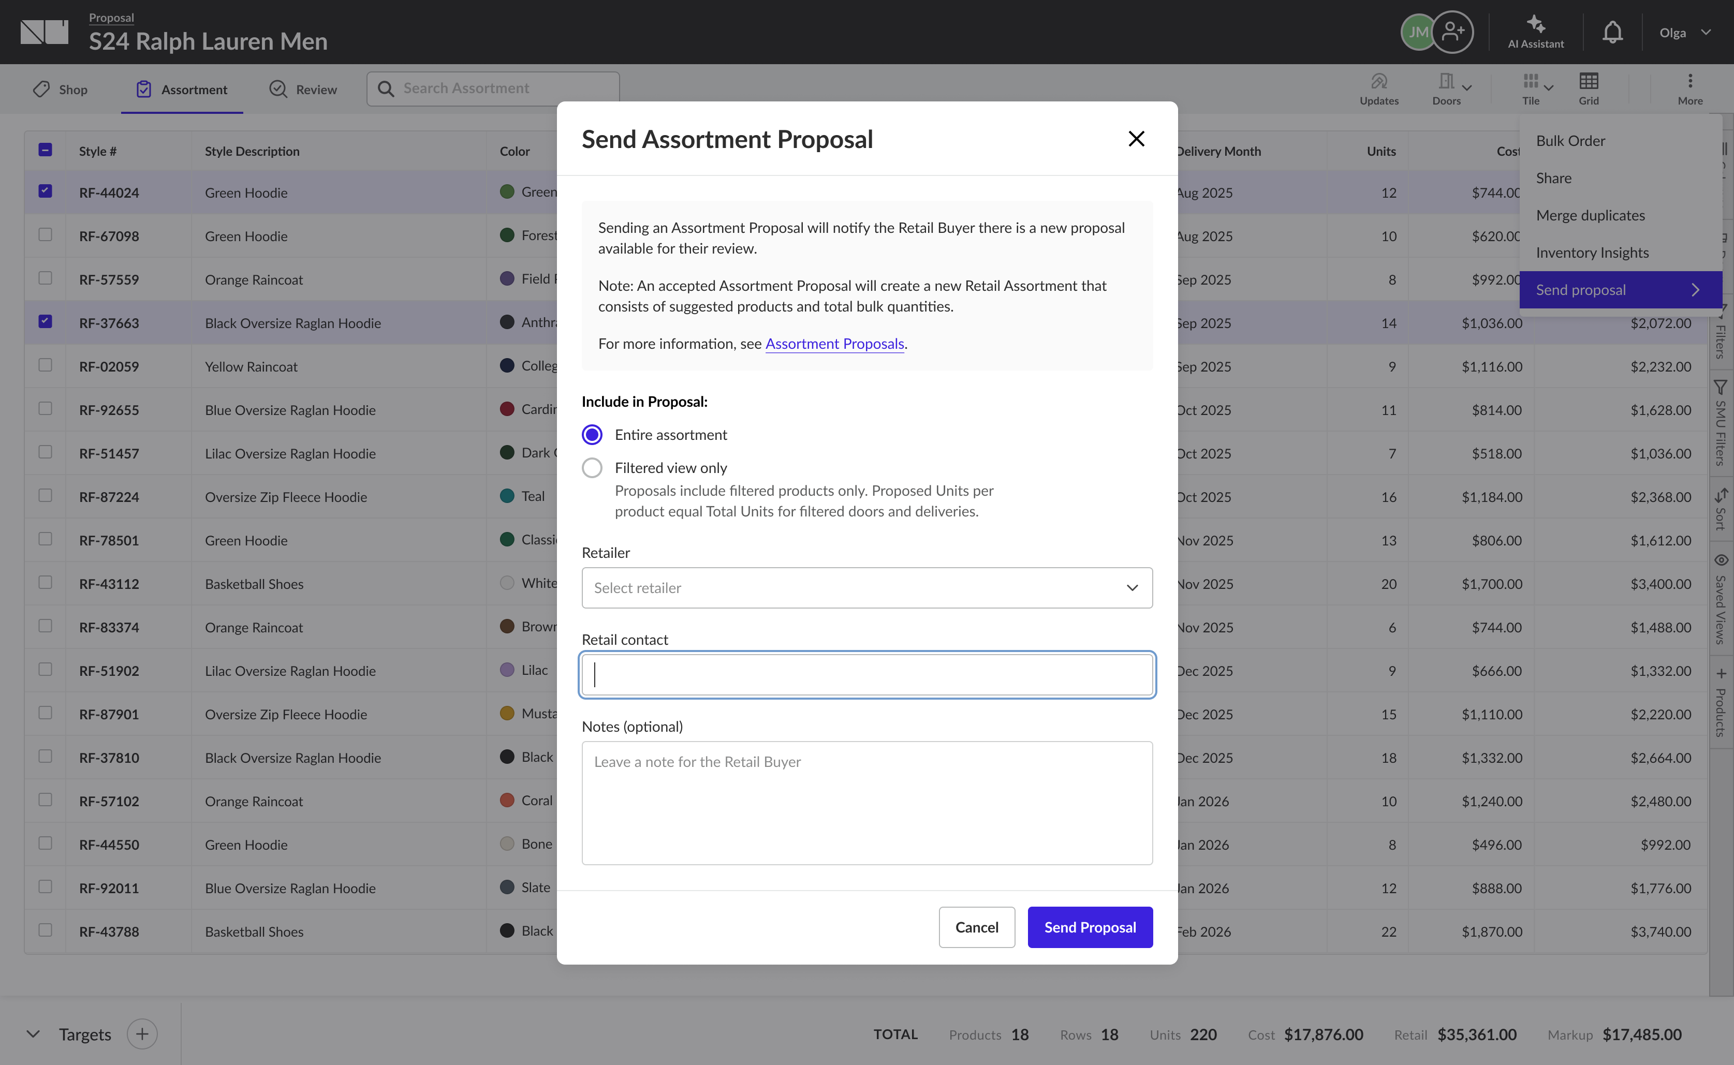1734x1065 pixels.
Task: Click the Shop tag icon
Action: pyautogui.click(x=41, y=89)
